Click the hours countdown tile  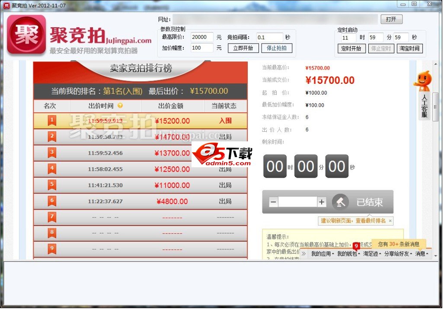click(x=275, y=166)
